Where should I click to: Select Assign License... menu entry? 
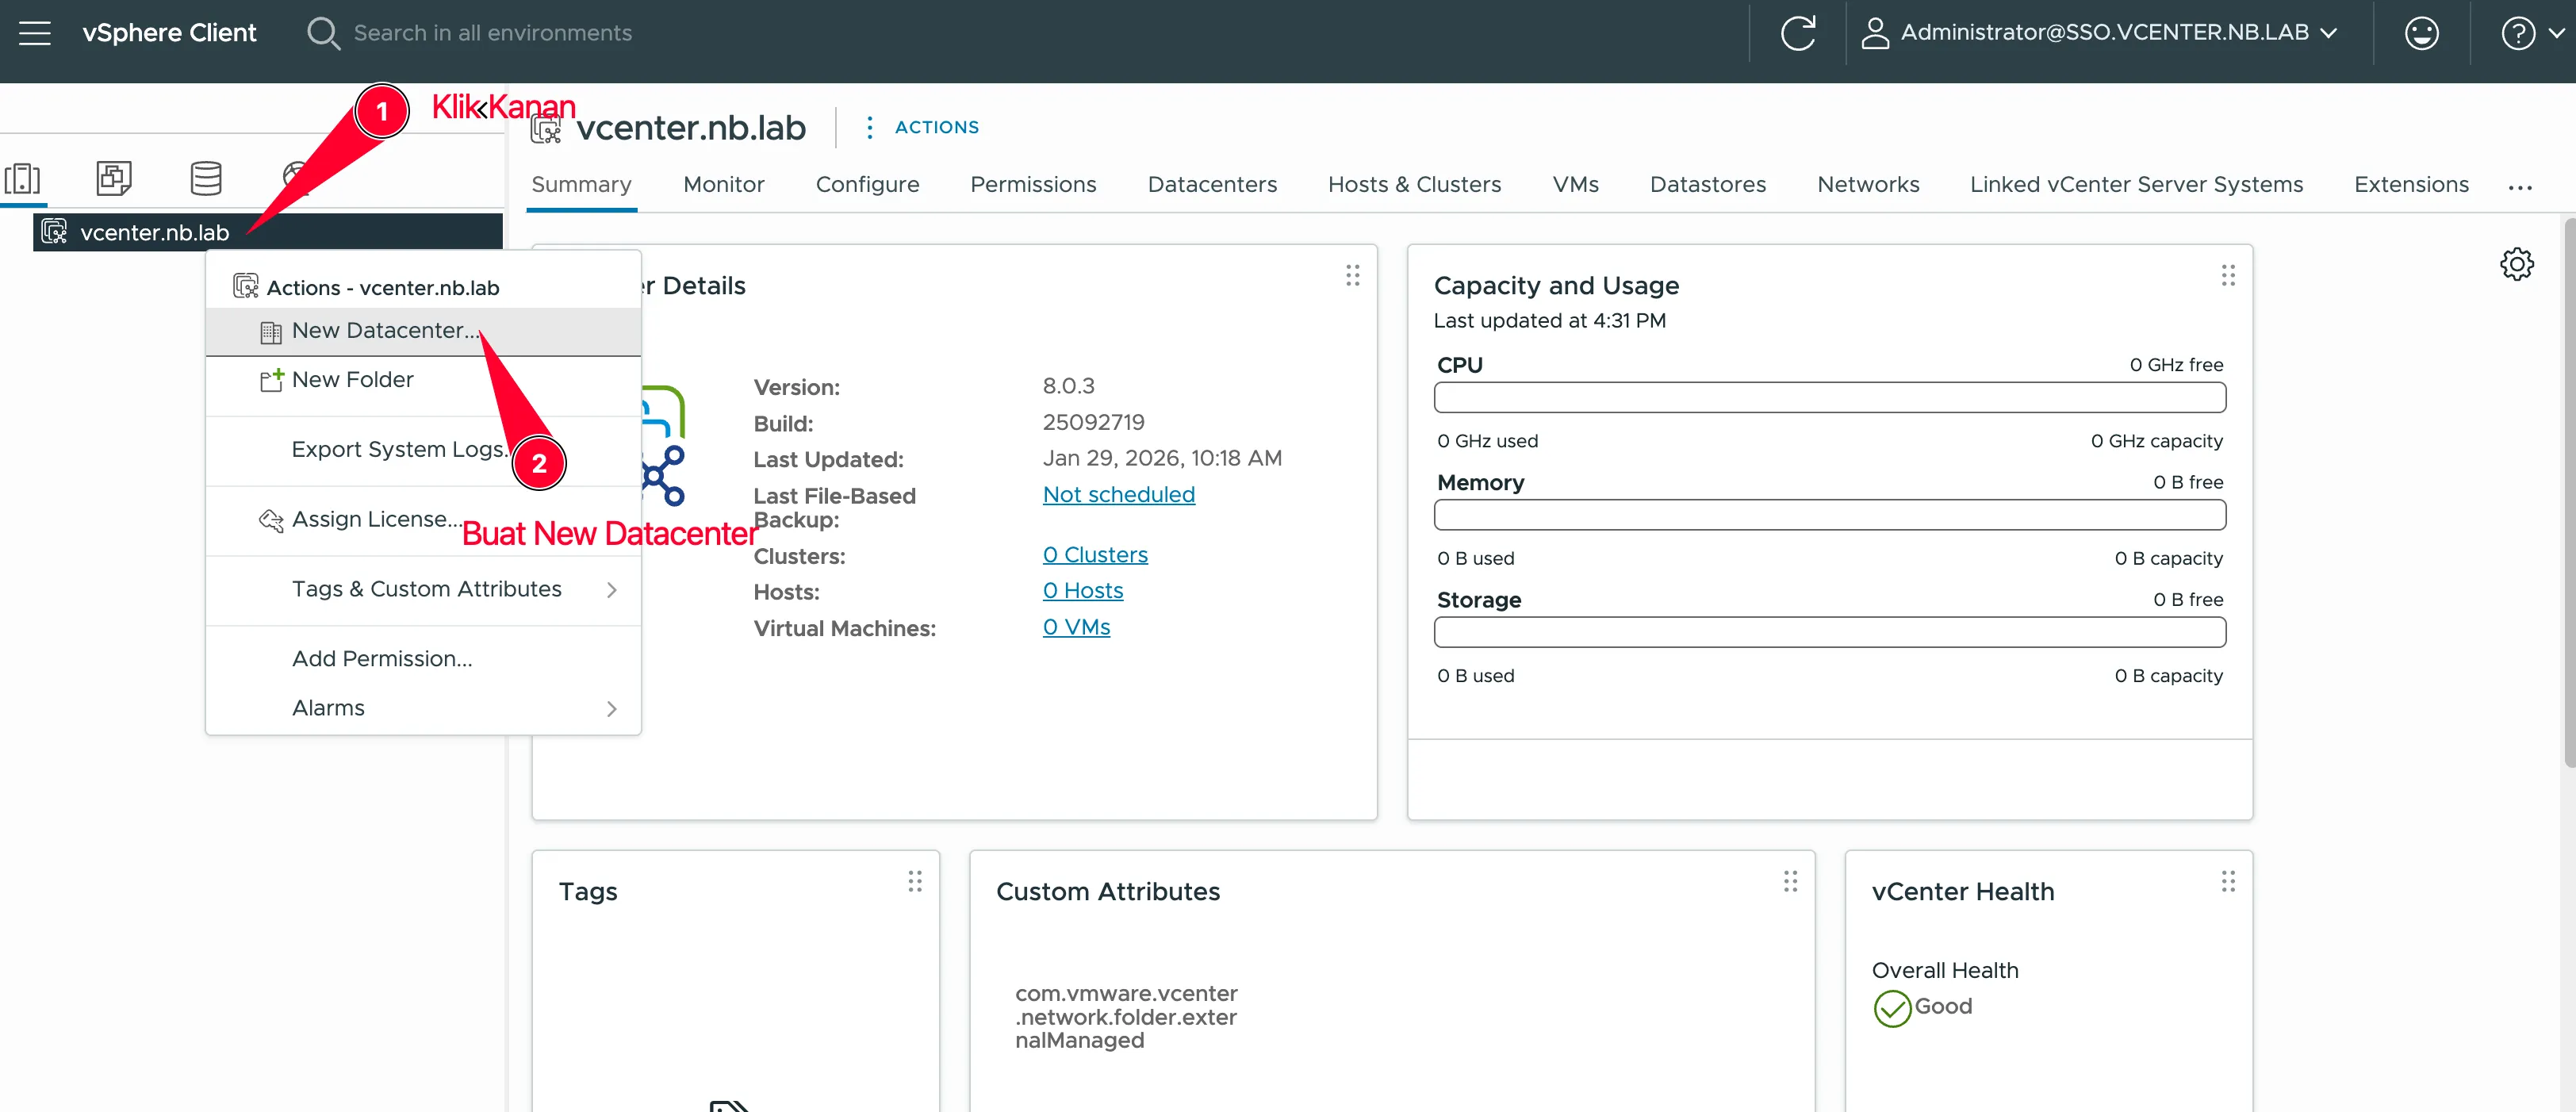coord(423,520)
